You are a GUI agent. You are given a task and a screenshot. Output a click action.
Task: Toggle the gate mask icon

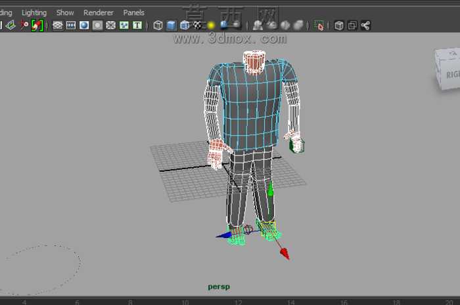click(97, 26)
